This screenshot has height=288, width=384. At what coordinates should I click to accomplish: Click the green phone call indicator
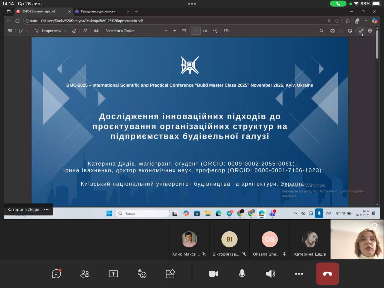click(338, 4)
